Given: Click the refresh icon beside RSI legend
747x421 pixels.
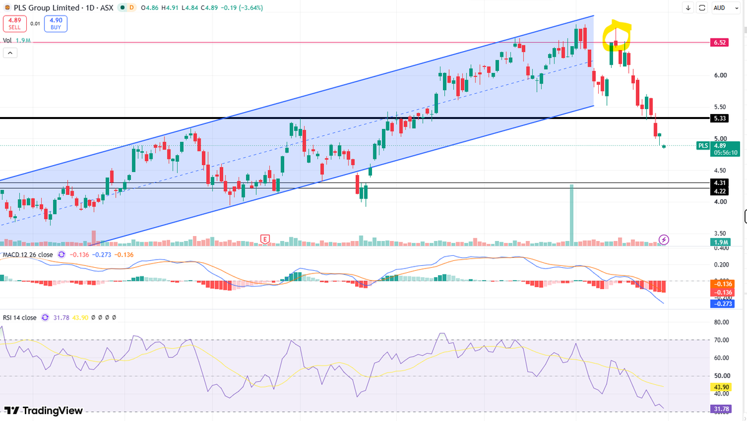Looking at the screenshot, I should [x=45, y=317].
